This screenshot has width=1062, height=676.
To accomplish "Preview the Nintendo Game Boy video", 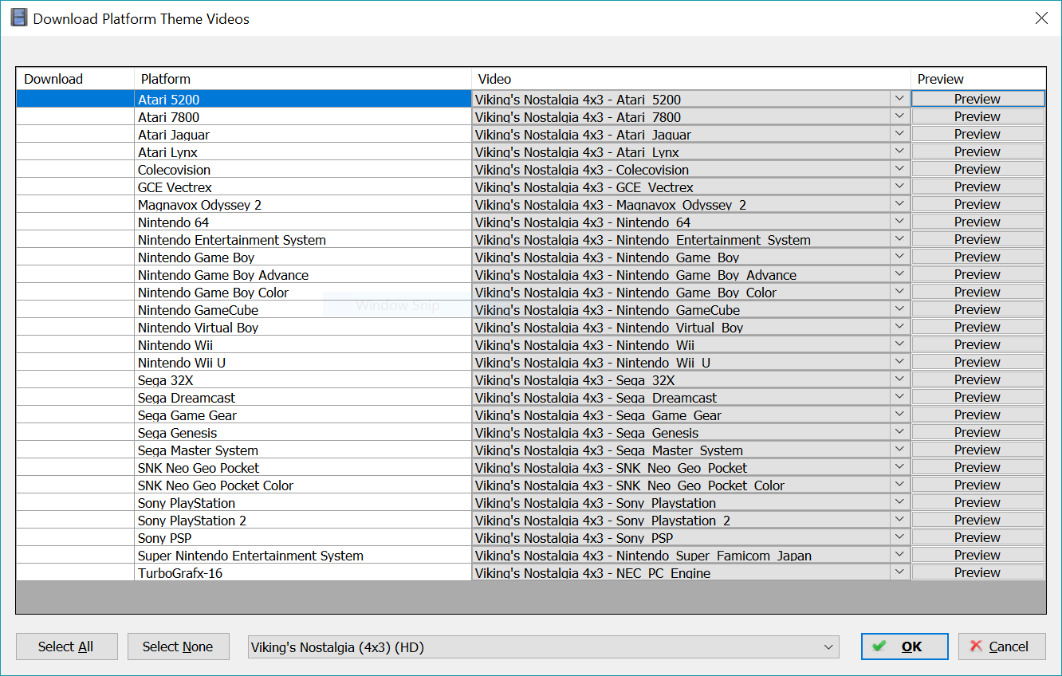I will click(977, 257).
